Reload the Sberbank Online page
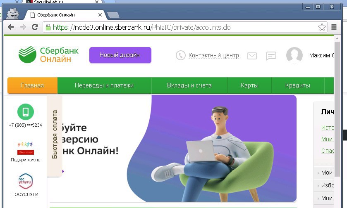This screenshot has width=347, height=208. [35, 27]
